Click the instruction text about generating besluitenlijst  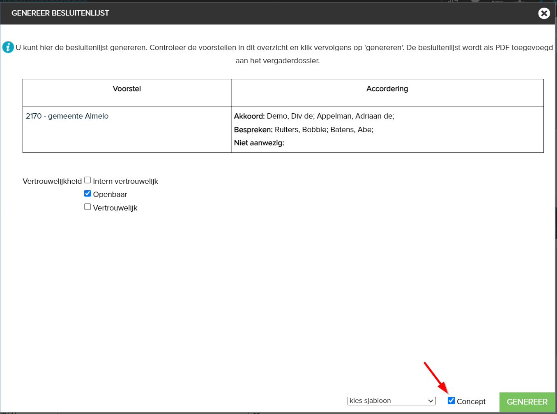coord(284,54)
